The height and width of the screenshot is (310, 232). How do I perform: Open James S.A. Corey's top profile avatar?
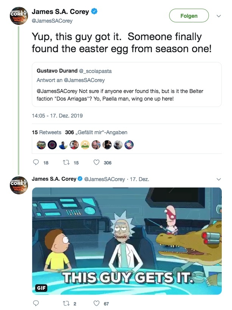click(x=19, y=18)
